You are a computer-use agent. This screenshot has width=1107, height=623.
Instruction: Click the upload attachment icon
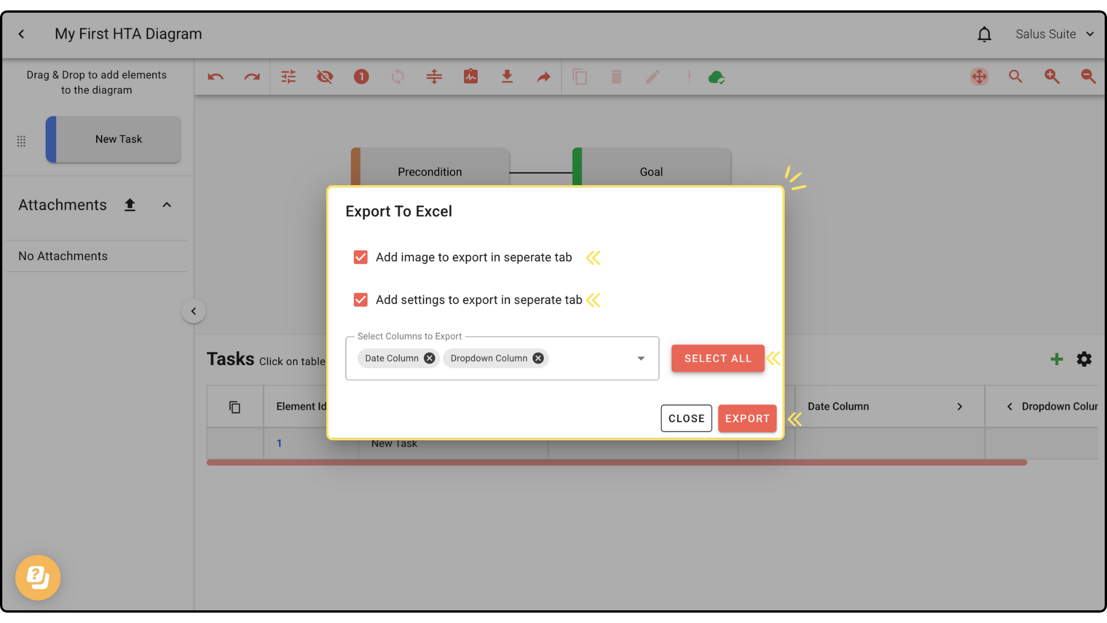pyautogui.click(x=130, y=205)
